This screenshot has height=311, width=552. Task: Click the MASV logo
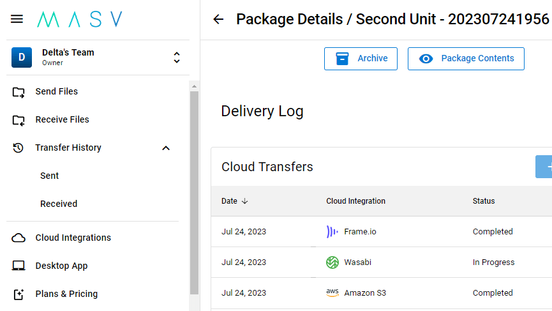click(x=79, y=19)
